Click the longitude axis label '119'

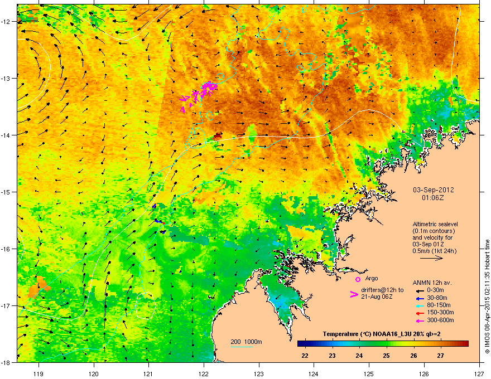38,374
